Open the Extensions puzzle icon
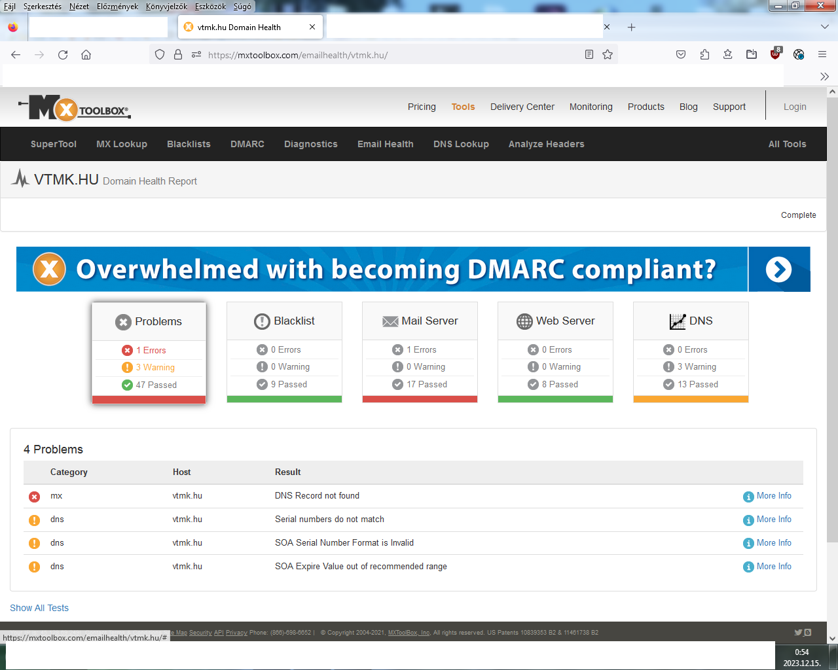838x670 pixels. pos(704,55)
